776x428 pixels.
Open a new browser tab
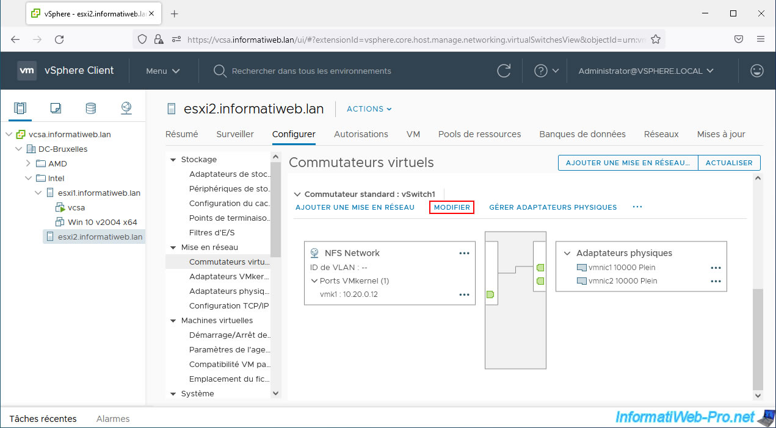tap(174, 13)
